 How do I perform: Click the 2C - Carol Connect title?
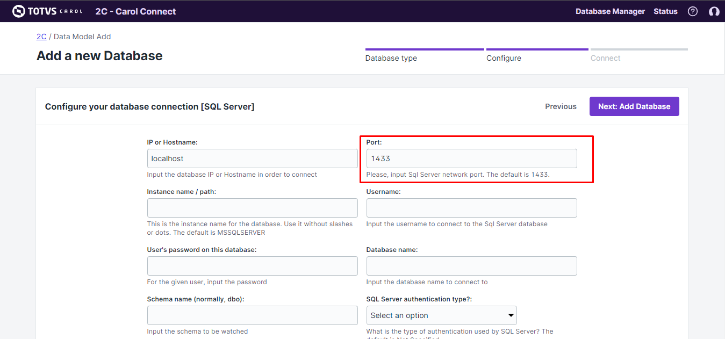[135, 11]
